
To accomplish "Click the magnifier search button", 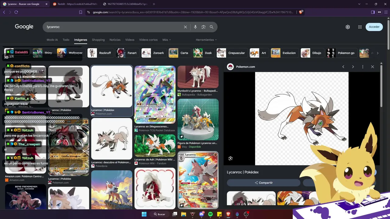I will pos(211,27).
